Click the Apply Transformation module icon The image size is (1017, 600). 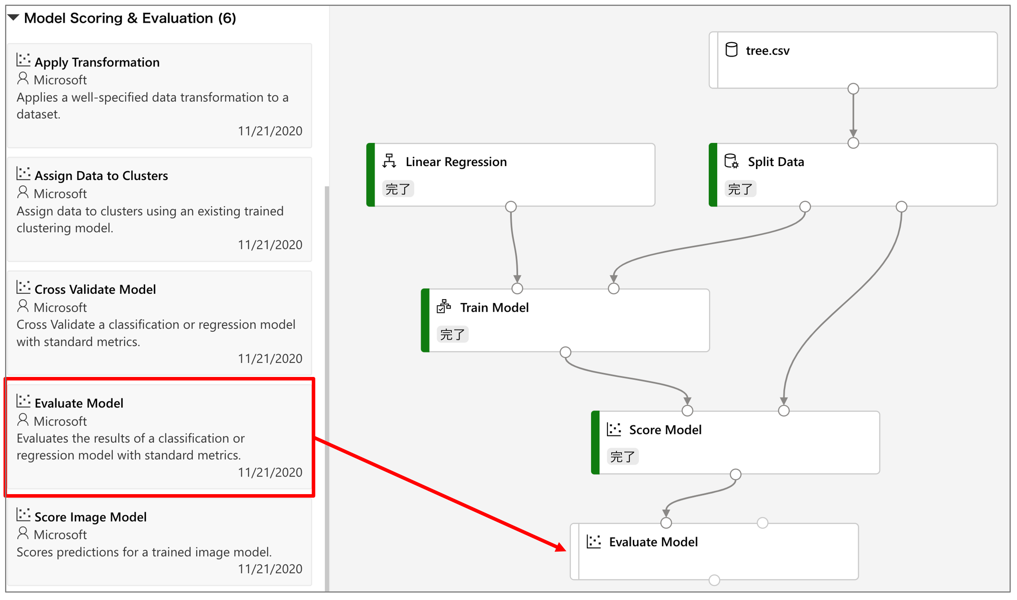(x=23, y=60)
